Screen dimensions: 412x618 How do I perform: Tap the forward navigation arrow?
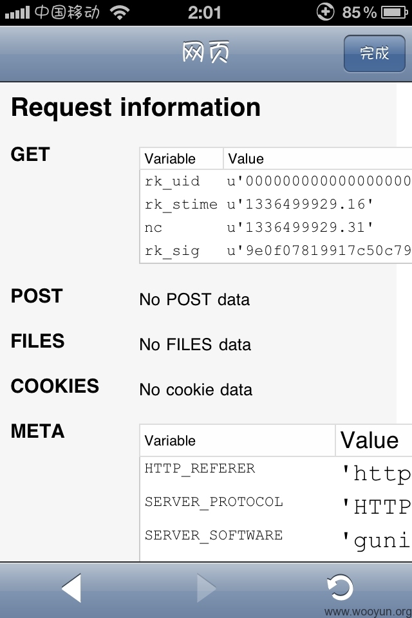coord(206,588)
